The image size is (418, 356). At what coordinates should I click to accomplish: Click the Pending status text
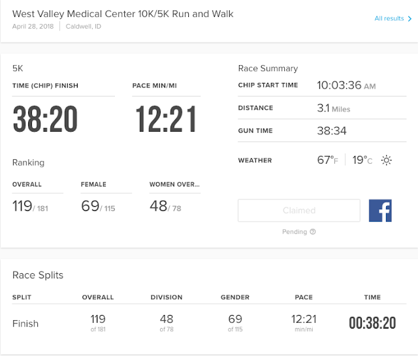pyautogui.click(x=295, y=231)
